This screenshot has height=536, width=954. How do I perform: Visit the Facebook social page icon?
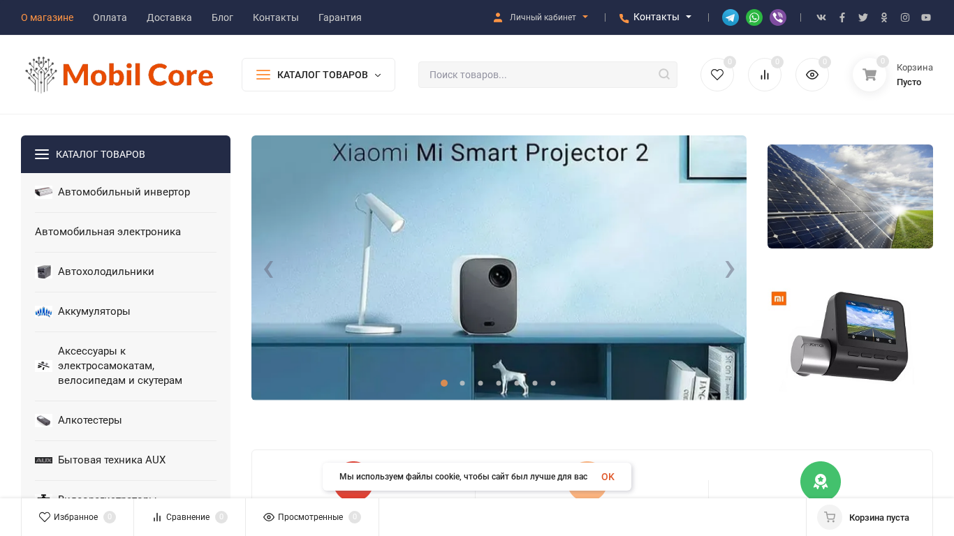(842, 17)
